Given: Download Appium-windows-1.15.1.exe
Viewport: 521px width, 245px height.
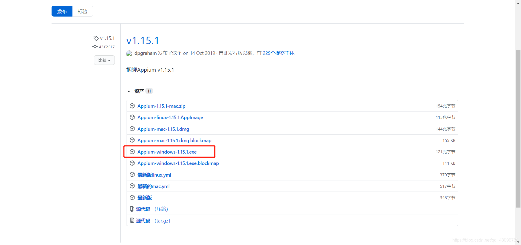Looking at the screenshot, I should 167,152.
